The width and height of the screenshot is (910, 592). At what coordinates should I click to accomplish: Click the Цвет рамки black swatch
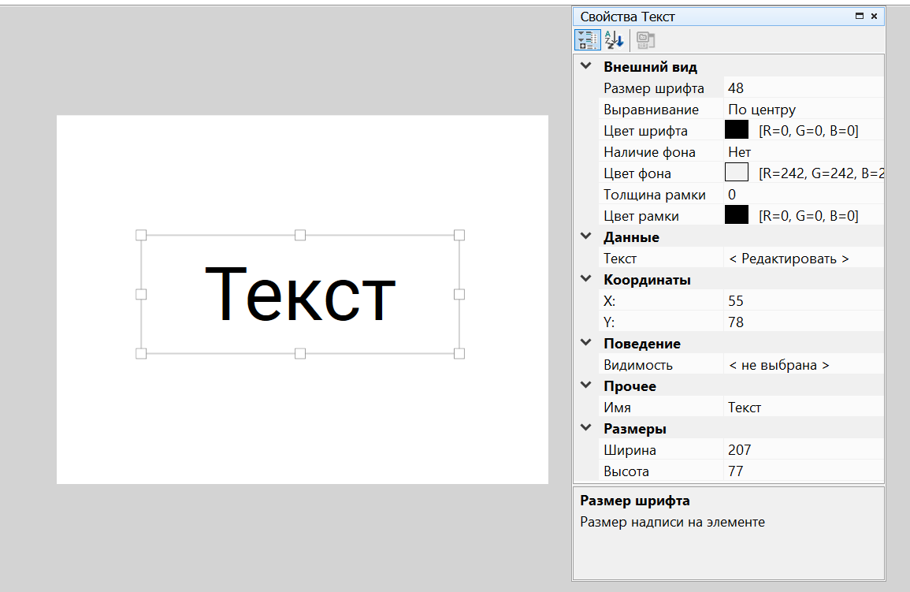[736, 215]
